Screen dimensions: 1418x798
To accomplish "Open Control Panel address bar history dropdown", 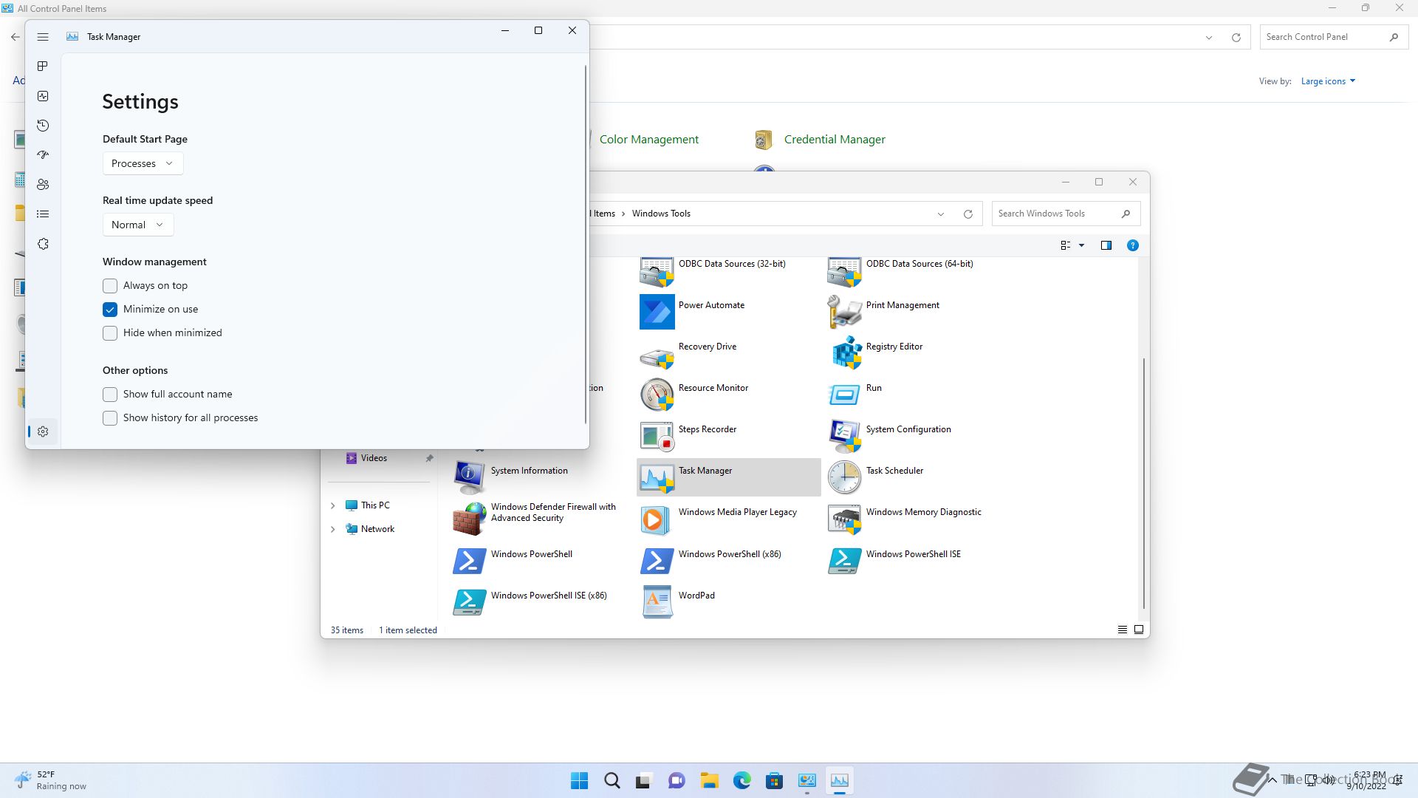I will click(x=1209, y=37).
